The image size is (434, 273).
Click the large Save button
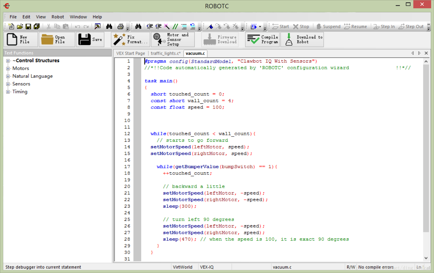(90, 39)
